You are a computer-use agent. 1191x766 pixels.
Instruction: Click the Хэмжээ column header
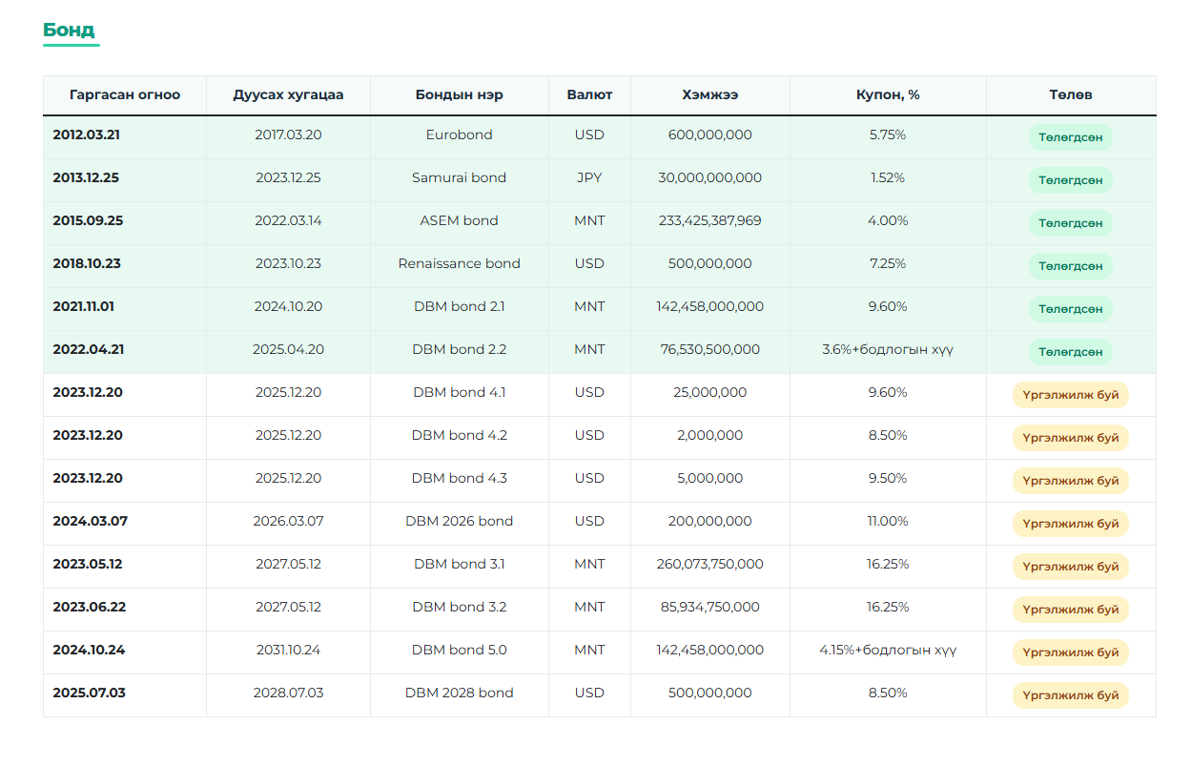709,95
